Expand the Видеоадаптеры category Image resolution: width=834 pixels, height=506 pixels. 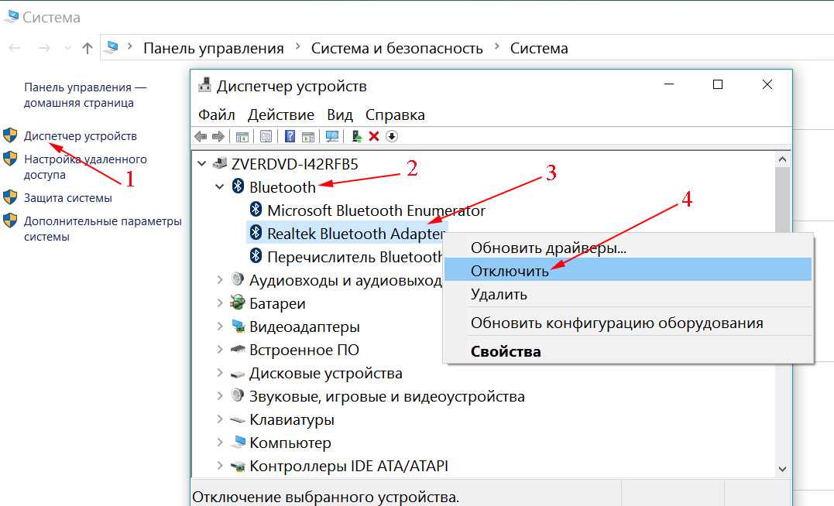(220, 327)
